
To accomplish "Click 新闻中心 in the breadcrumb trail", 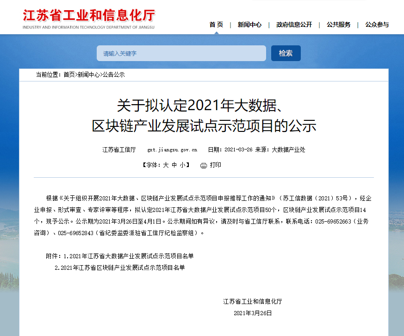I will click(88, 75).
